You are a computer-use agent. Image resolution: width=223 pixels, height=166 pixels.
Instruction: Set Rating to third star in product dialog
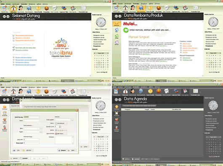coord(62,130)
